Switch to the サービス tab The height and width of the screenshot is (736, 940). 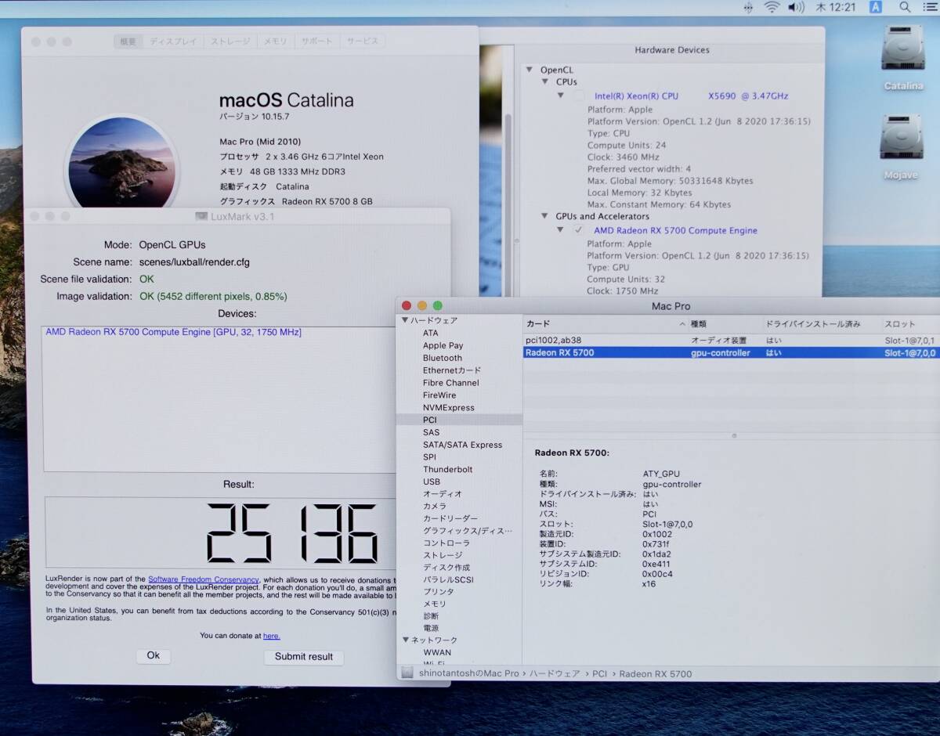coord(362,41)
